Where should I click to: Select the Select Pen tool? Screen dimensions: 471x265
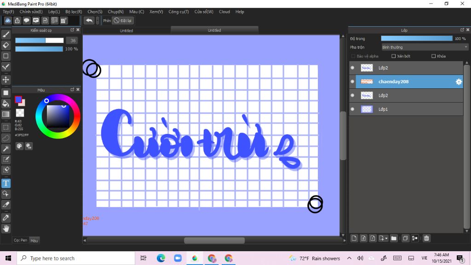point(6,159)
